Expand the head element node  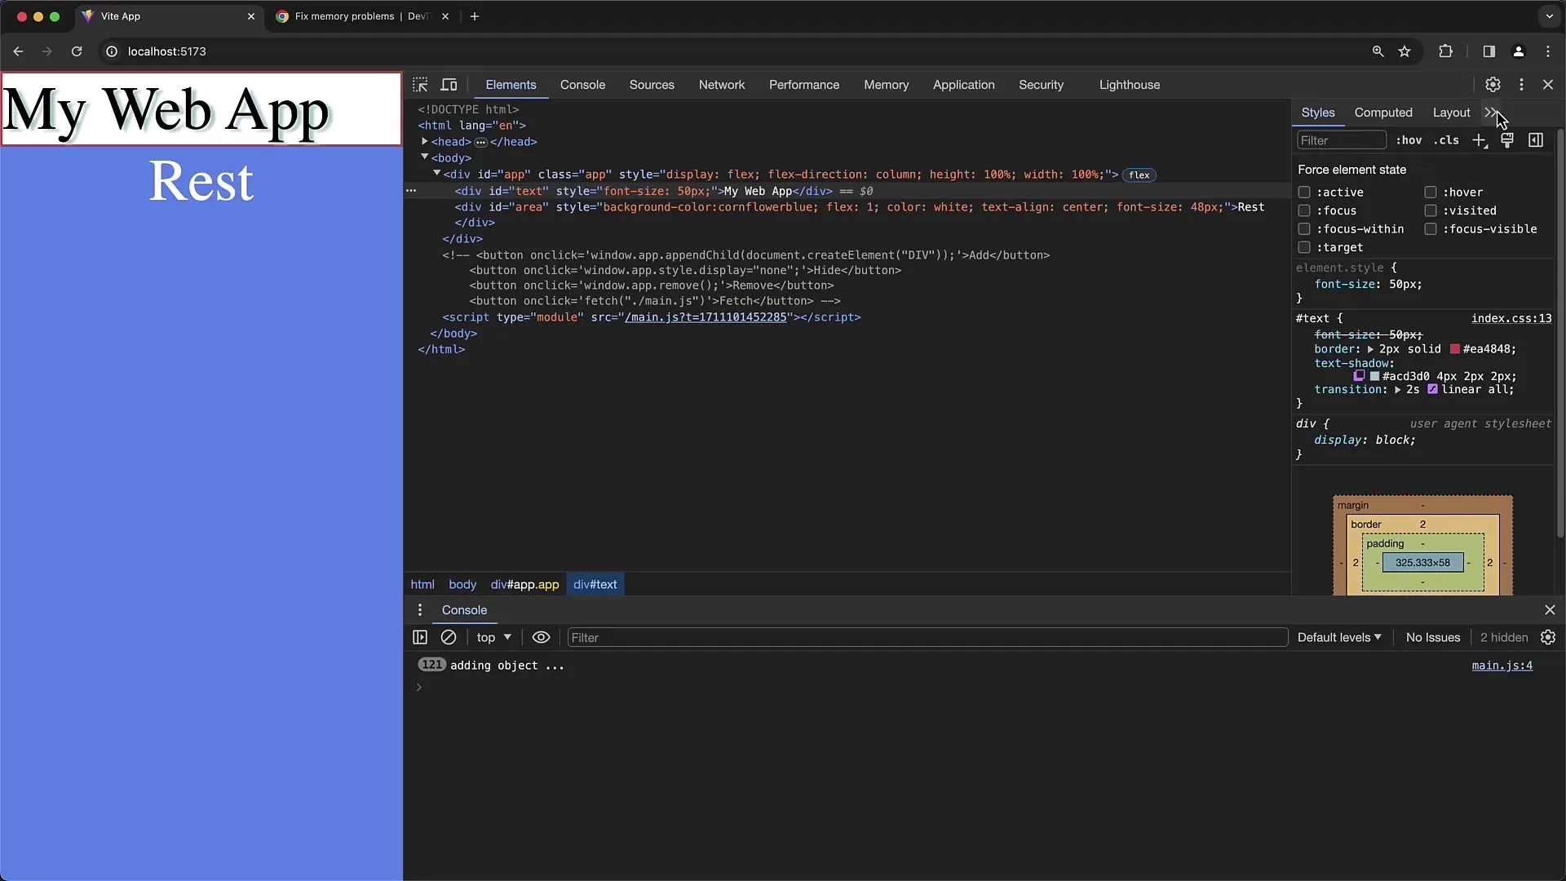click(x=425, y=141)
